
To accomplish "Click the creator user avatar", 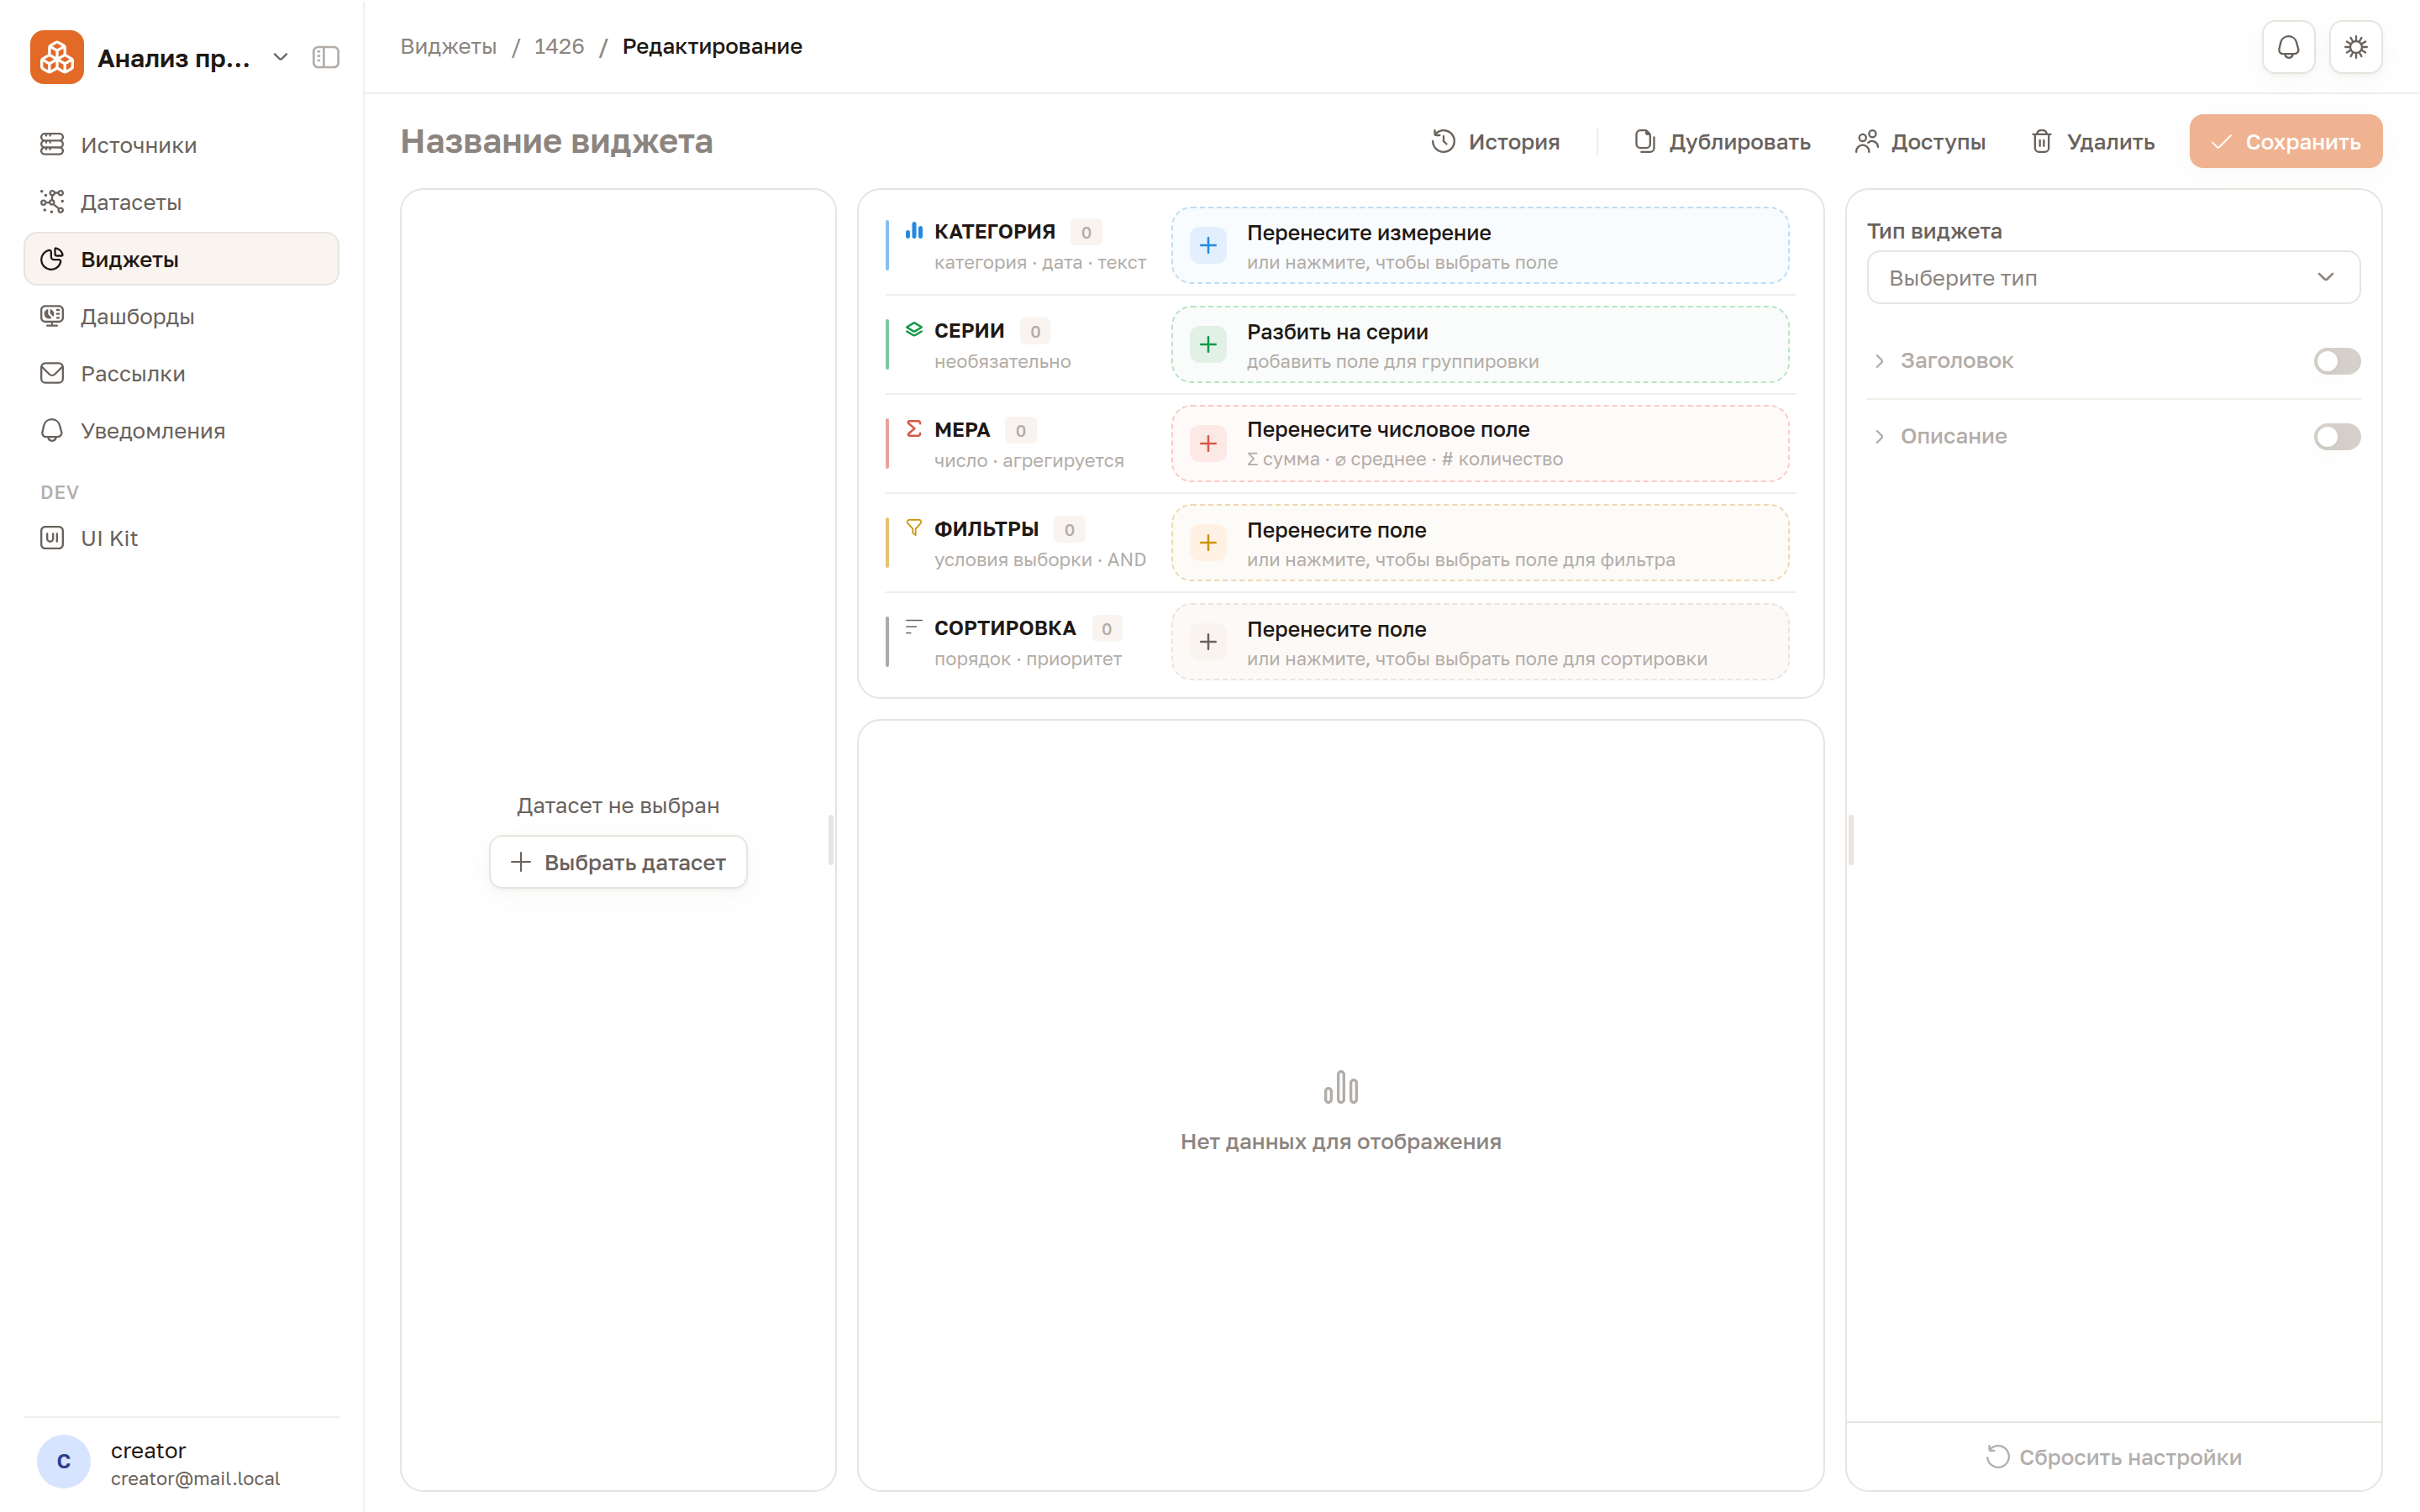I will pos(64,1462).
